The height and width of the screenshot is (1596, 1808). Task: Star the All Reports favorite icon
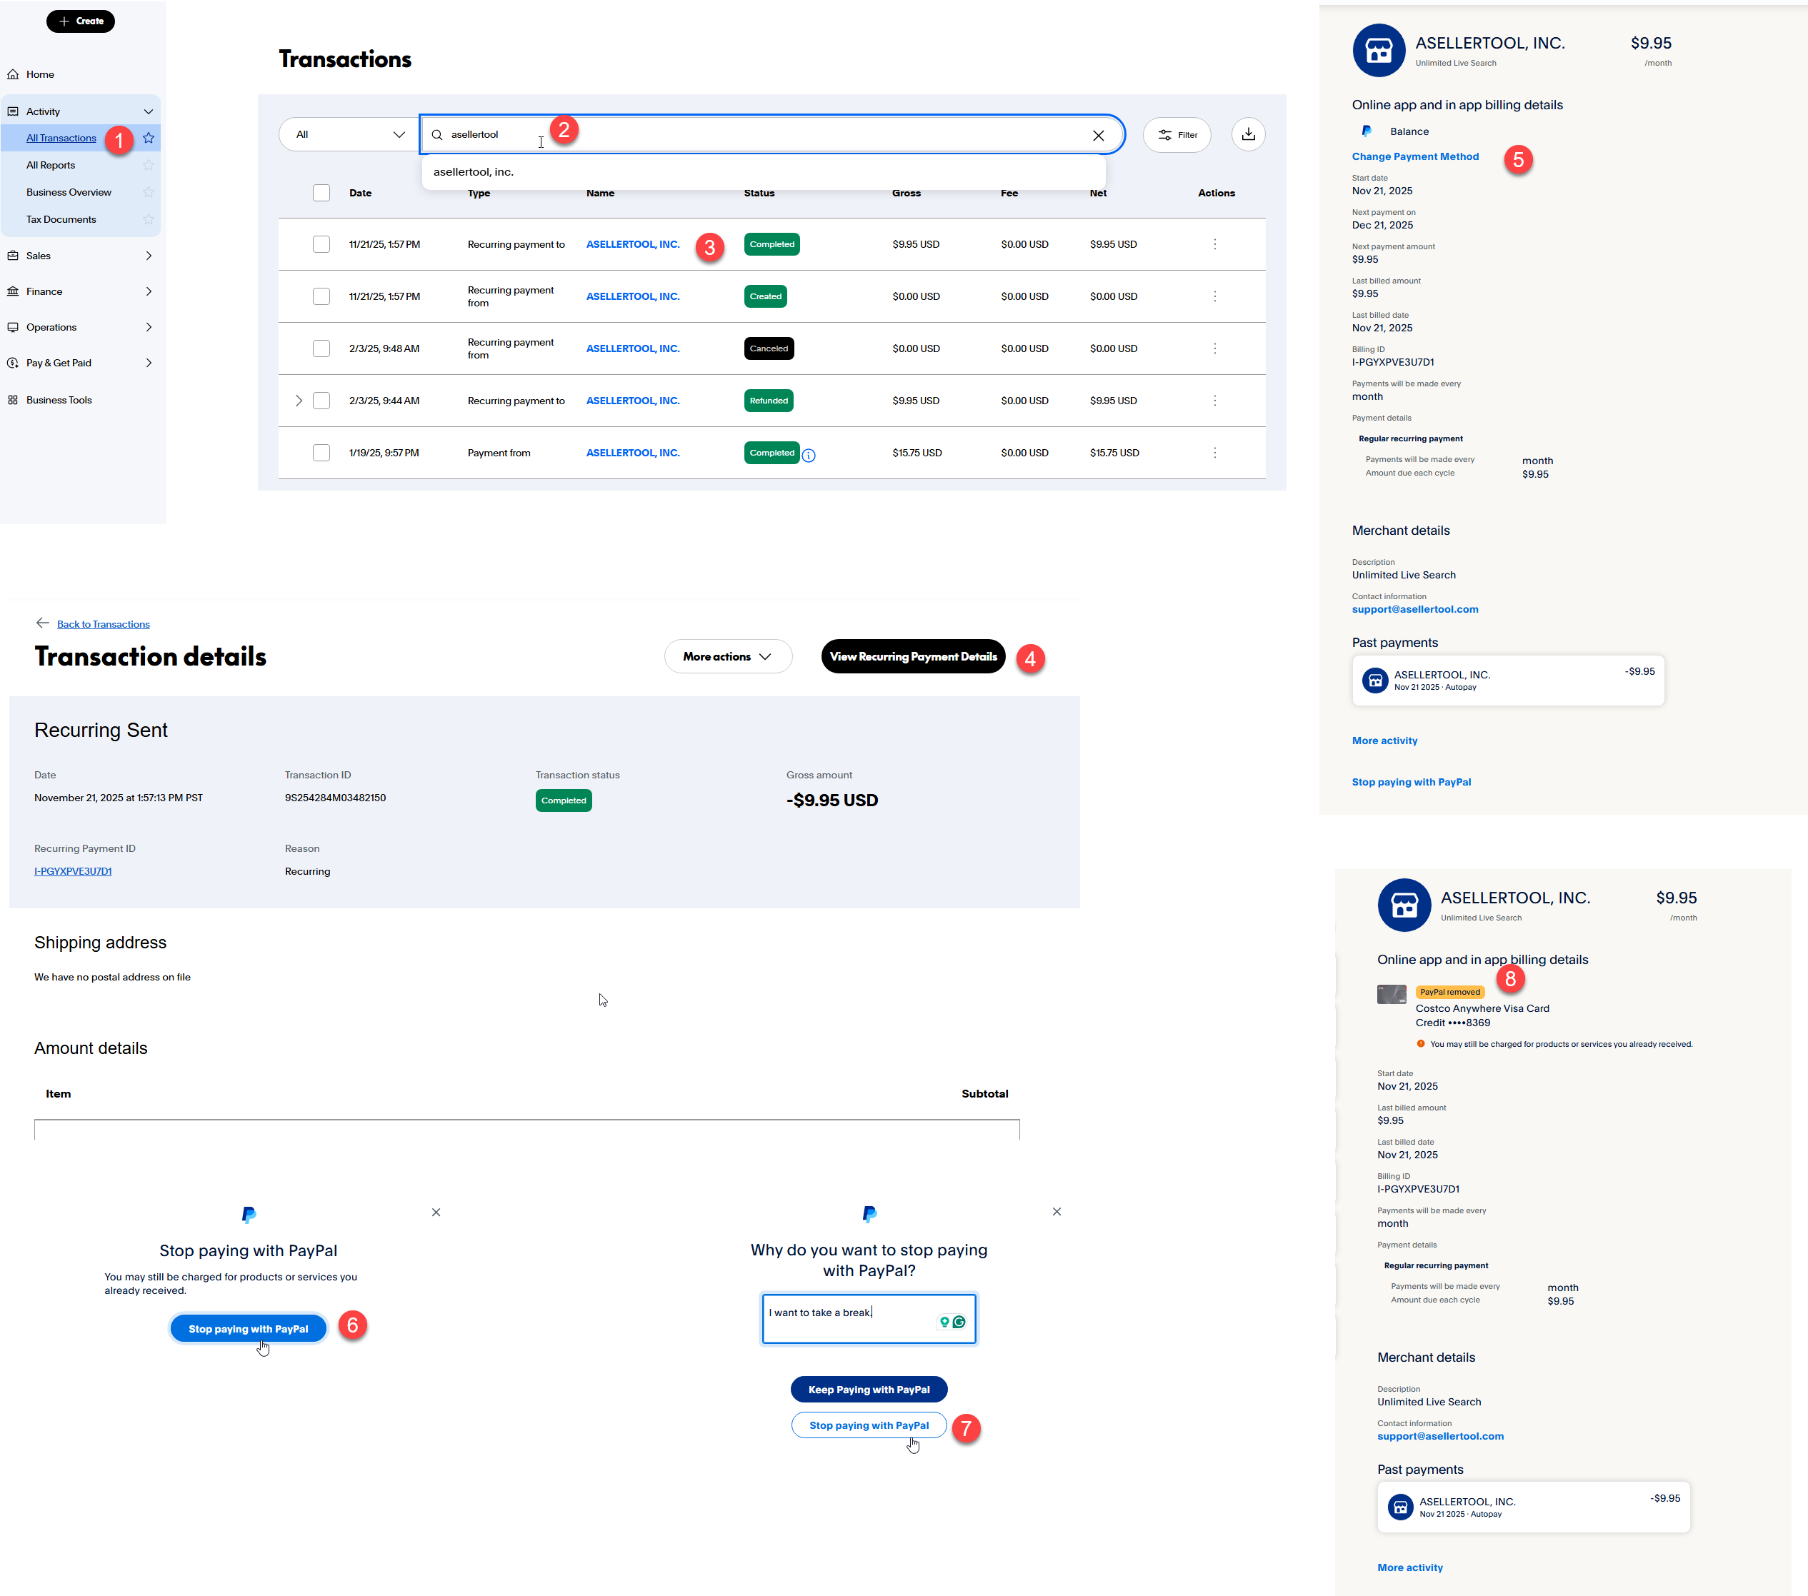149,166
